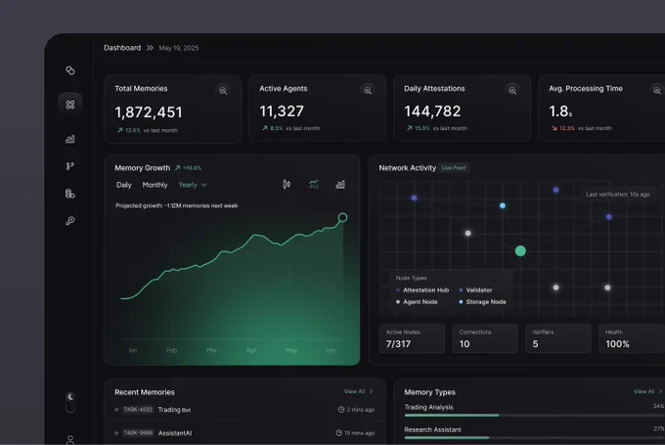The width and height of the screenshot is (665, 445).
Task: Click the Health 100% tile
Action: [x=632, y=338]
